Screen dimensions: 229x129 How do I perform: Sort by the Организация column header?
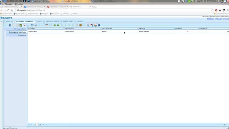point(83,29)
